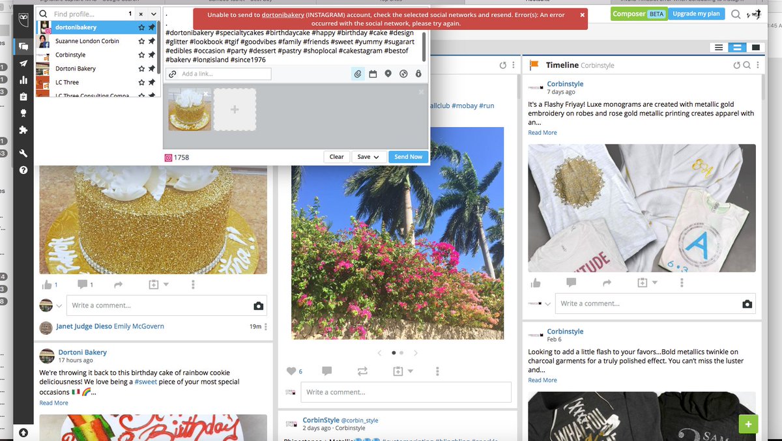Dismiss the red error banner
Viewport: 782px width, 441px height.
[x=582, y=14]
